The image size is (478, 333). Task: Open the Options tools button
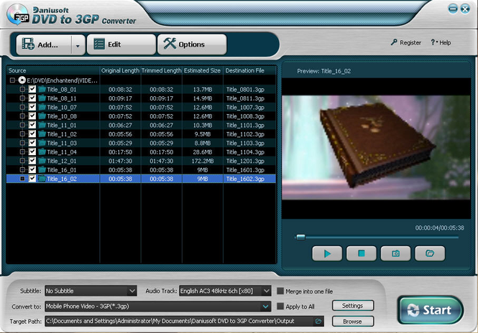click(192, 44)
